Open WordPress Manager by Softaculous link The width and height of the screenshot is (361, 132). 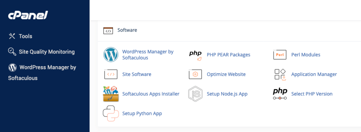pyautogui.click(x=148, y=55)
